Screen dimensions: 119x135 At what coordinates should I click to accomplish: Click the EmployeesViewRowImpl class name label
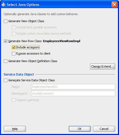(x=62, y=41)
